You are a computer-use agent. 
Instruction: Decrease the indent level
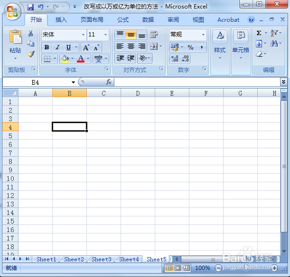coord(120,58)
